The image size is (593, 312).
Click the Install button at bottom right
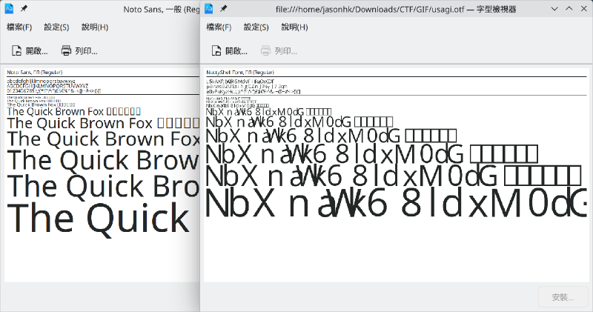pyautogui.click(x=563, y=297)
